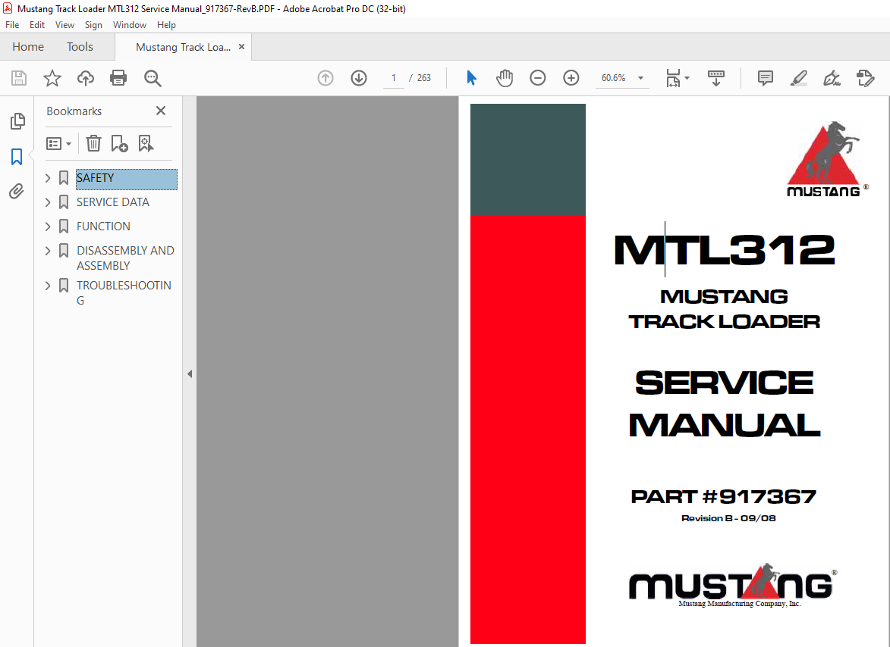Click the Save file icon
Screen dimensions: 890x647
[19, 77]
